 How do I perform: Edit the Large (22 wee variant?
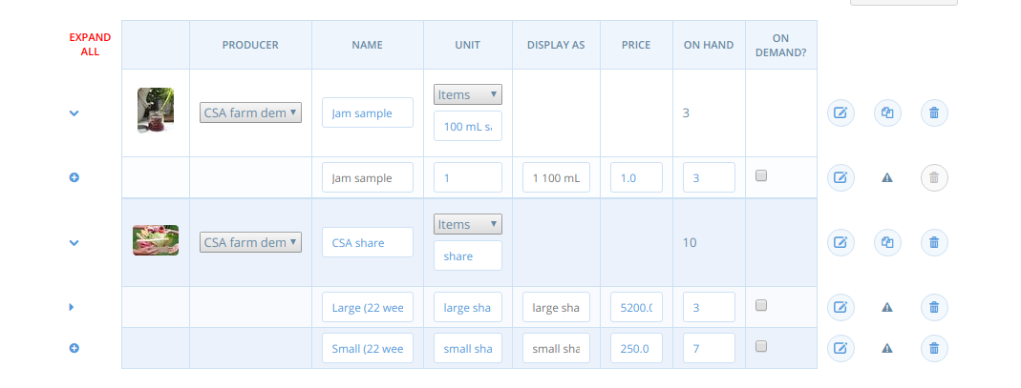click(840, 307)
